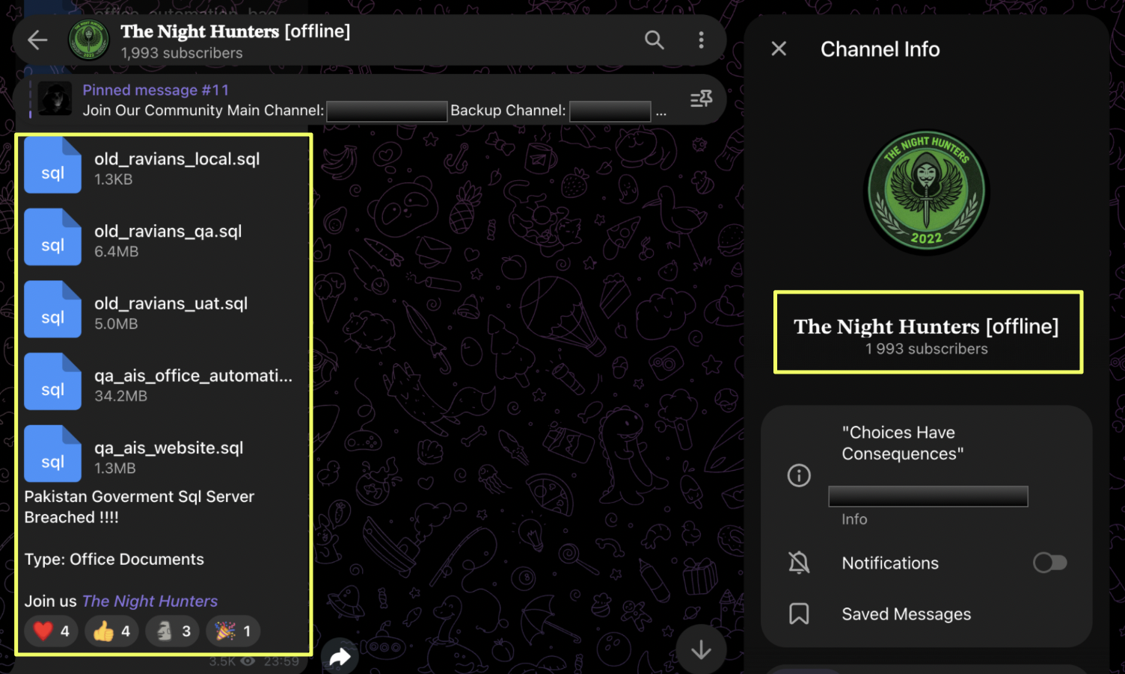
Task: Follow The Night Hunters link in message
Action: (150, 601)
